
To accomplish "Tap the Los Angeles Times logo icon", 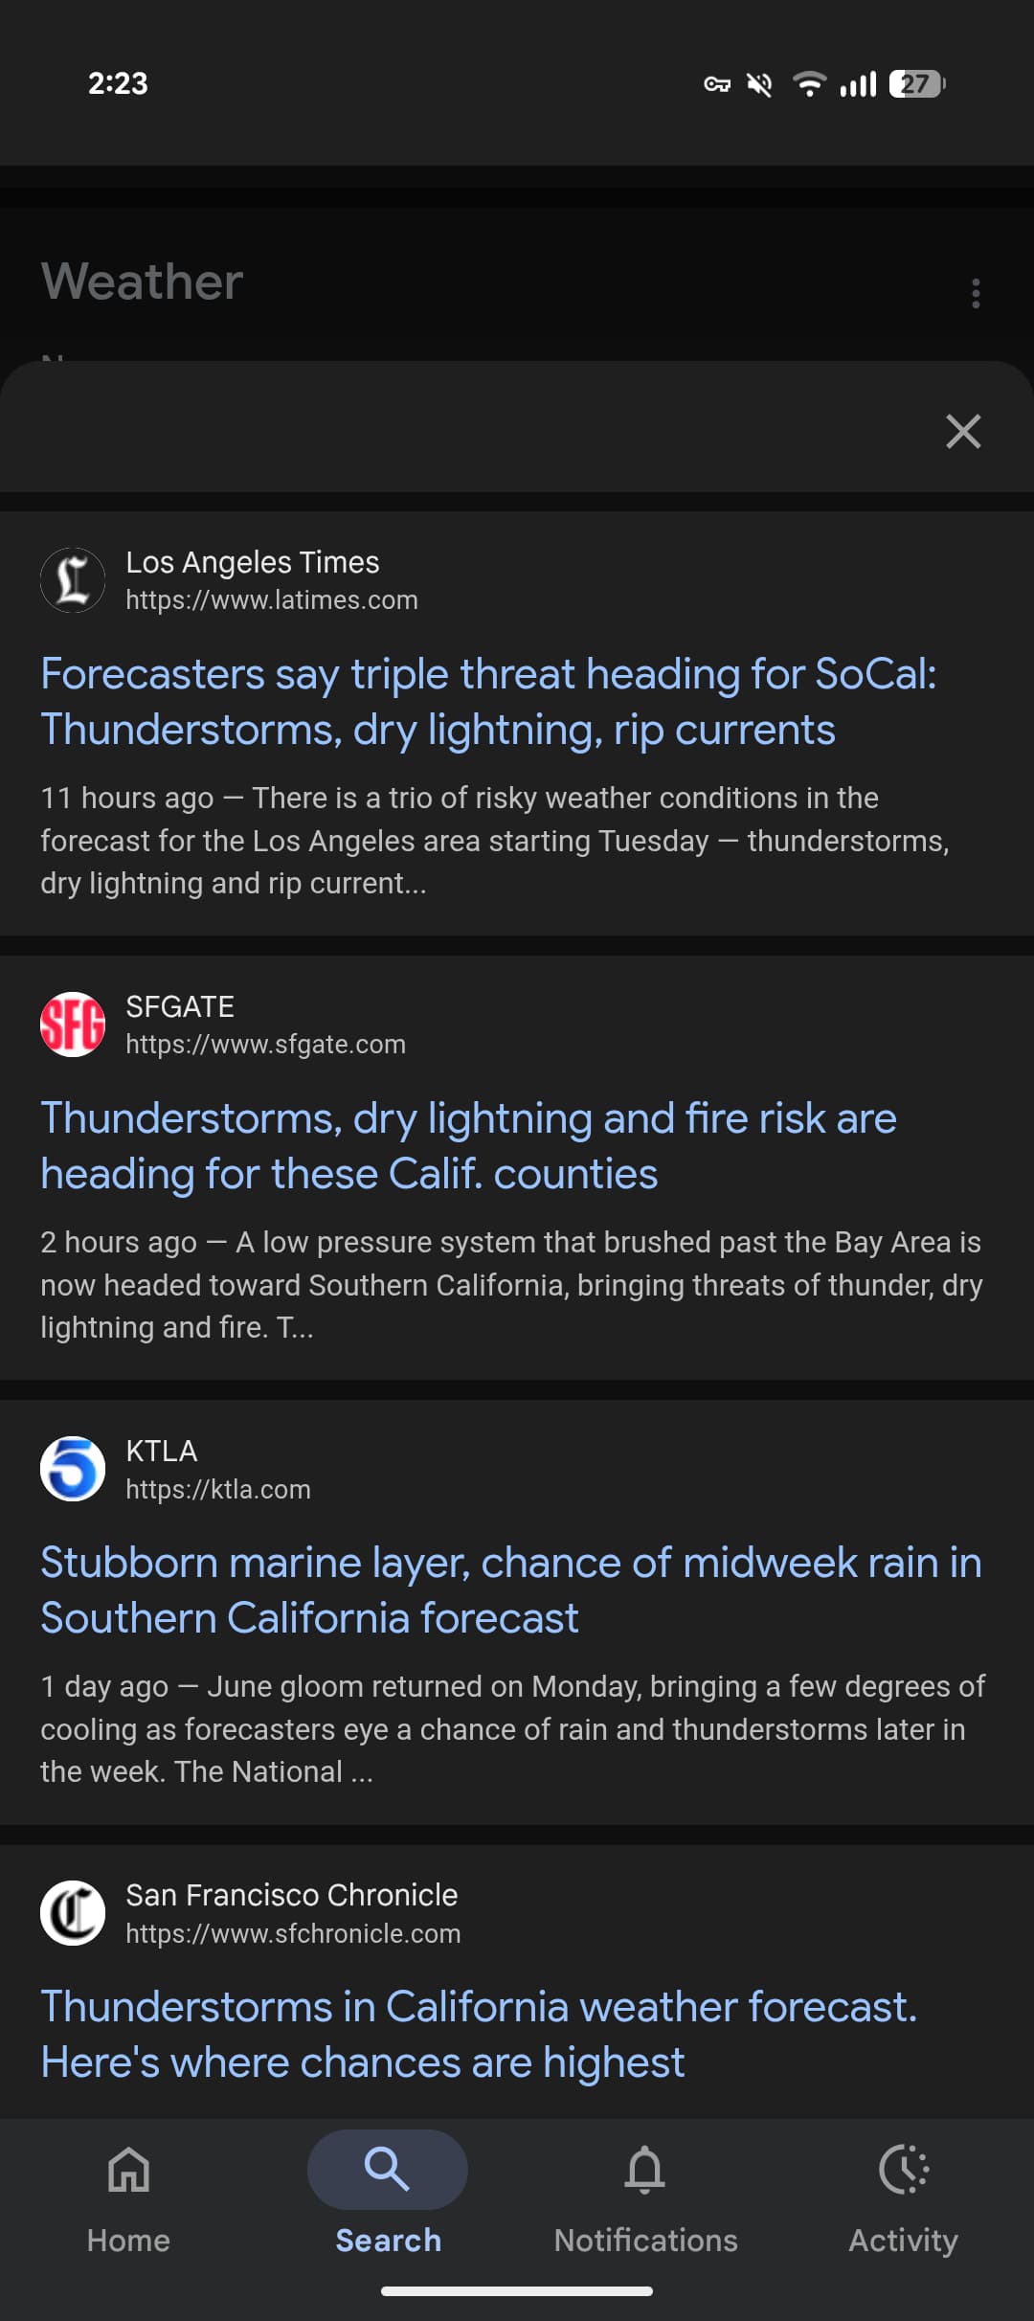I will tap(73, 580).
